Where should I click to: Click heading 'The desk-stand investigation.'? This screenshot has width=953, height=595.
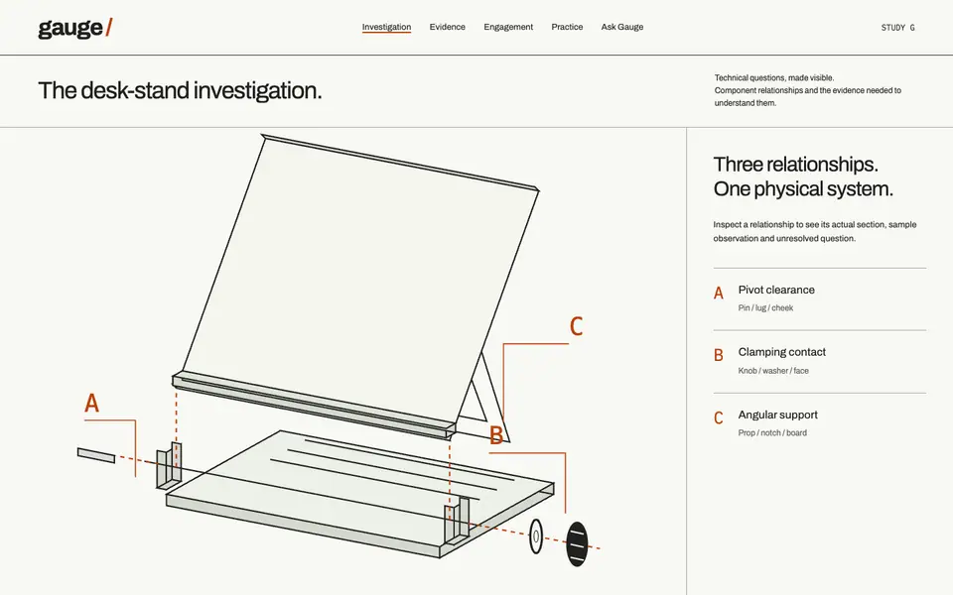tap(180, 90)
